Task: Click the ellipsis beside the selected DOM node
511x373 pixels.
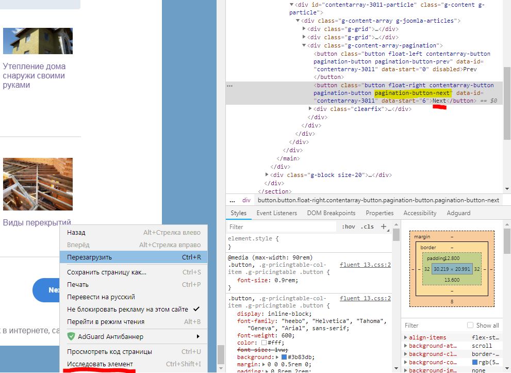Action: (229, 86)
